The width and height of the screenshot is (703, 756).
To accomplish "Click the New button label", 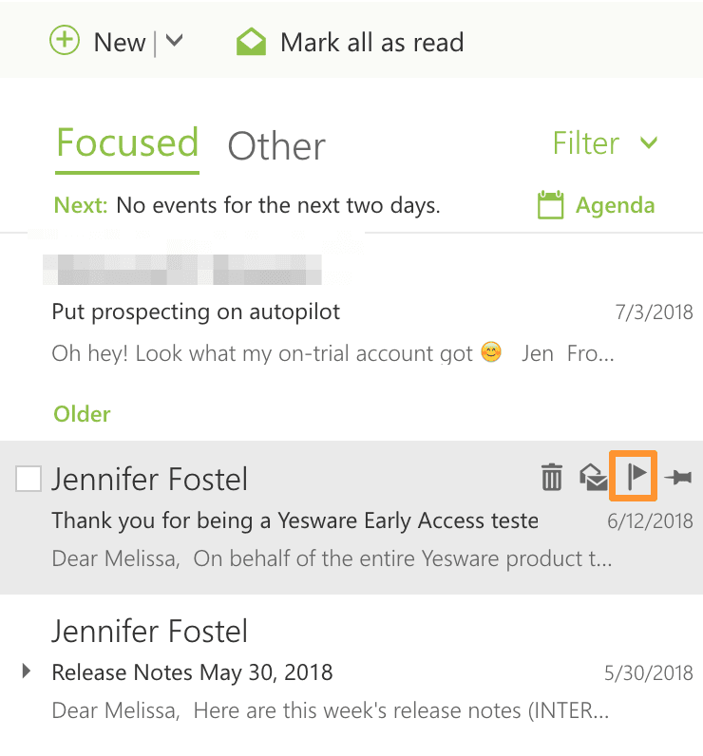I will pyautogui.click(x=120, y=43).
